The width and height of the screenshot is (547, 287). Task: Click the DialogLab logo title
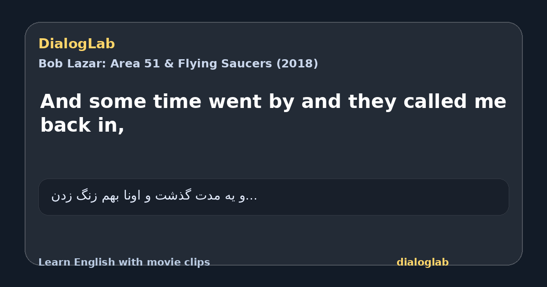click(77, 44)
